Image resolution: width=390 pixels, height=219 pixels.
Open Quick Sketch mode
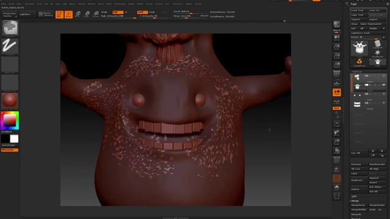pyautogui.click(x=46, y=15)
